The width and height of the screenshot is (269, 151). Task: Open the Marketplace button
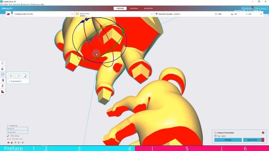[x=247, y=8]
